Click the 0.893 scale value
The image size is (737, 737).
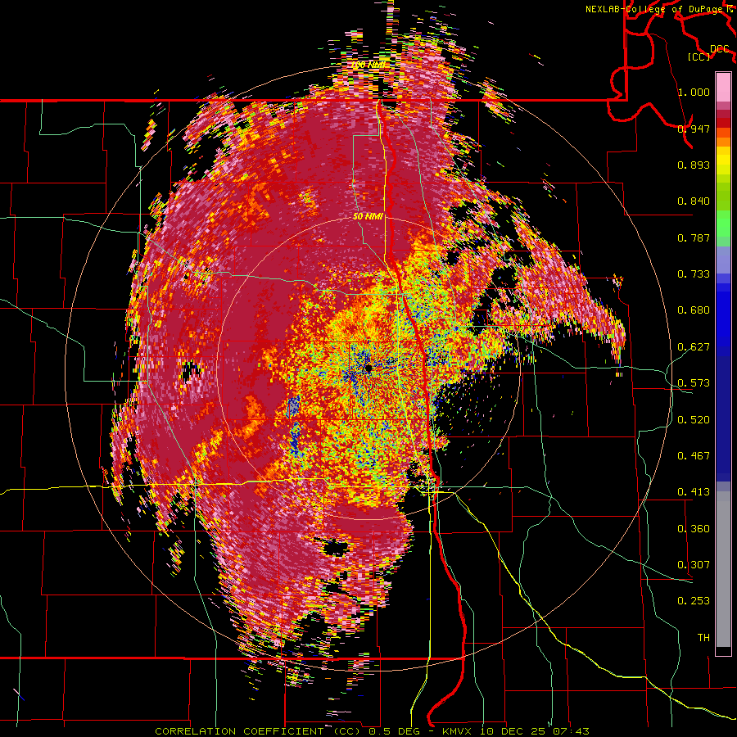(694, 165)
